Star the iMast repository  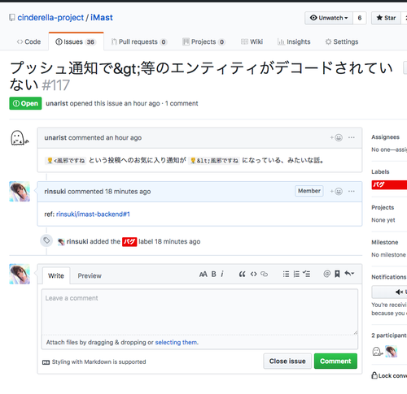pyautogui.click(x=386, y=18)
